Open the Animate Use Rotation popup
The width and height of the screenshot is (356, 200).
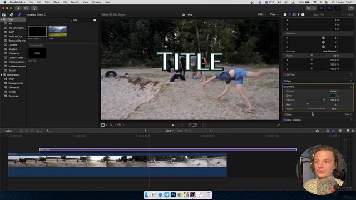[x=330, y=51]
